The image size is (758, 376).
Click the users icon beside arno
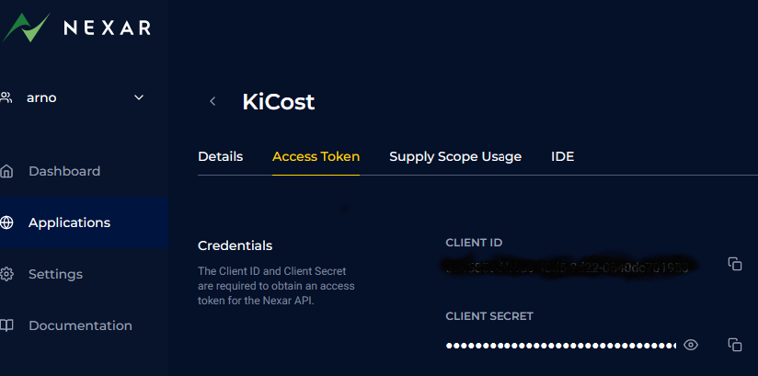click(6, 97)
